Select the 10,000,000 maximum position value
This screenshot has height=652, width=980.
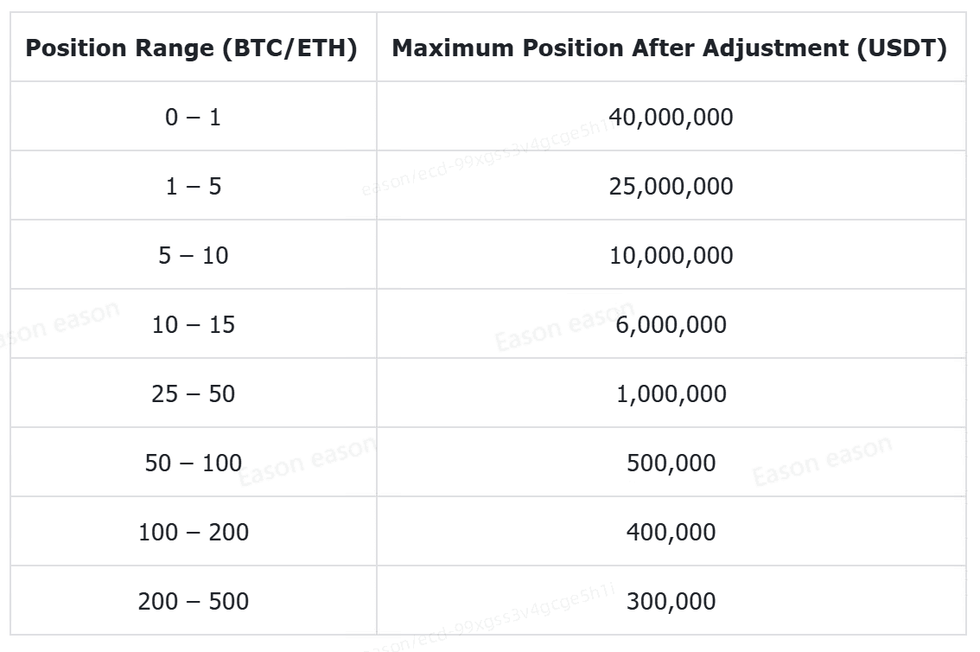click(671, 255)
